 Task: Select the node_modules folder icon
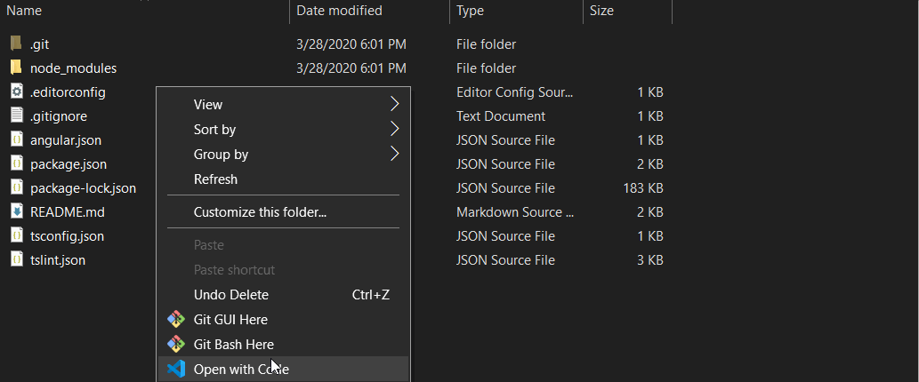click(x=16, y=68)
